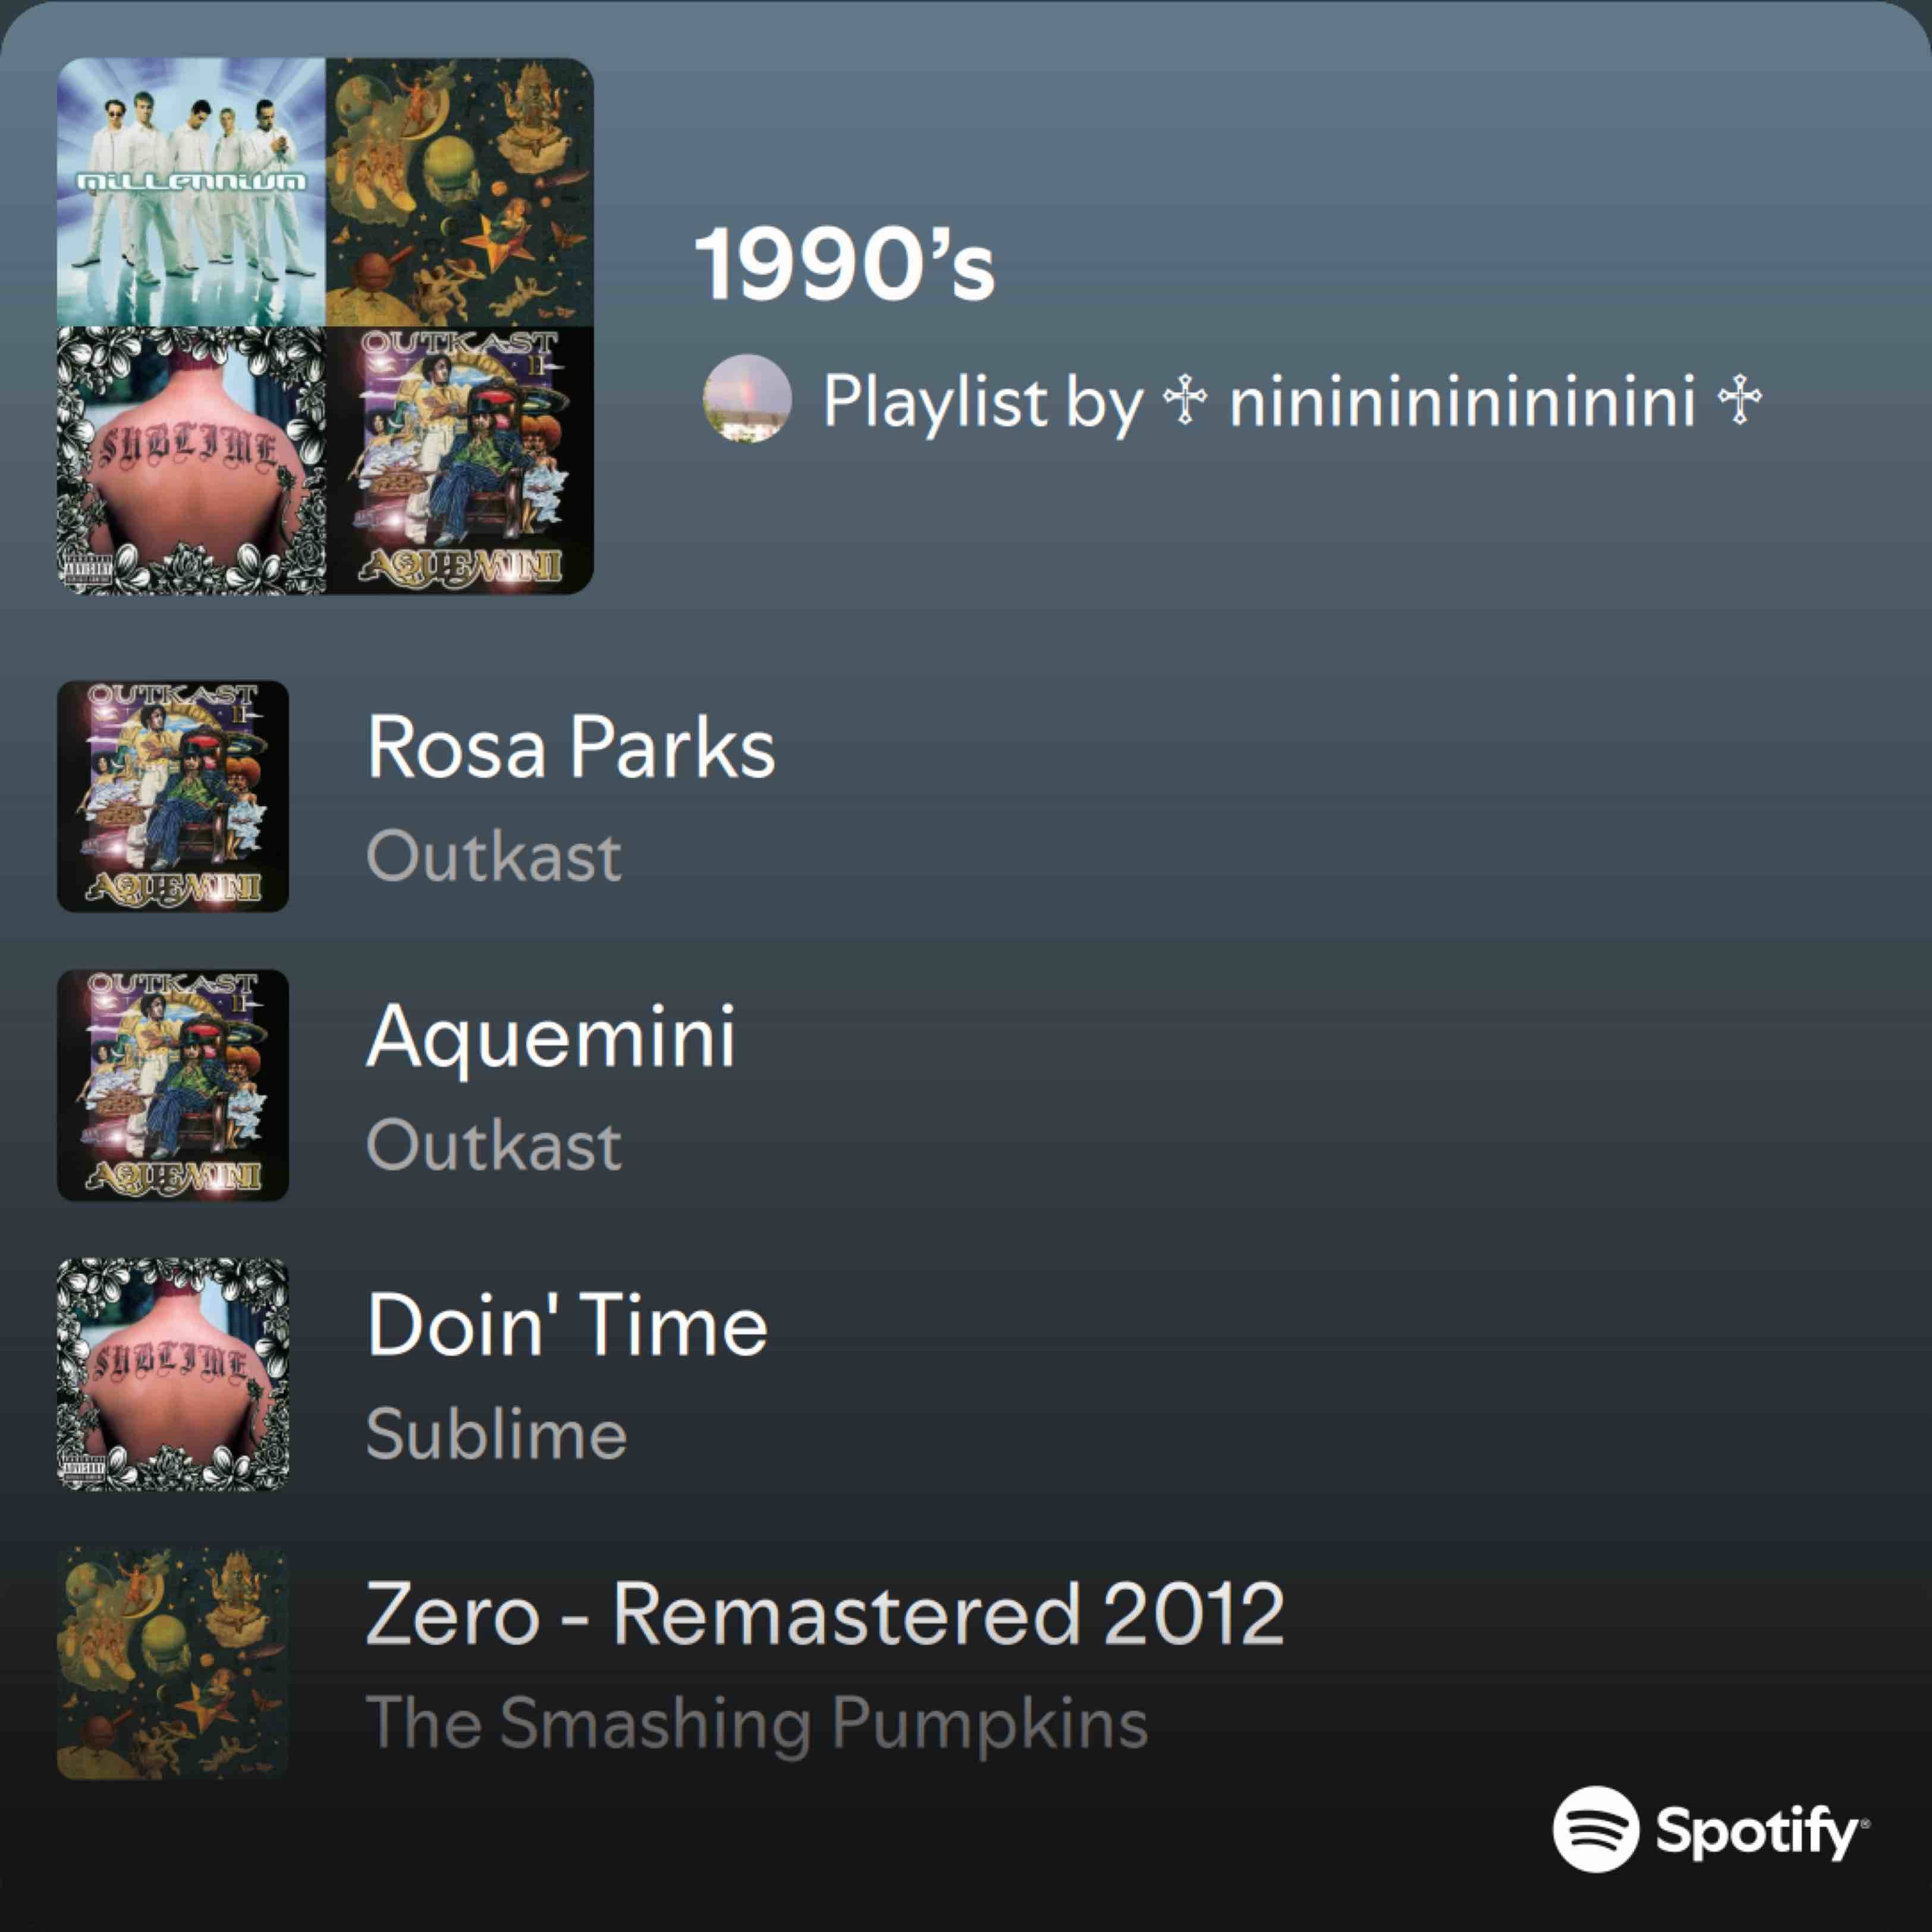Image resolution: width=1932 pixels, height=1932 pixels.
Task: Click the Sublime cover in playlist collage
Action: point(191,460)
